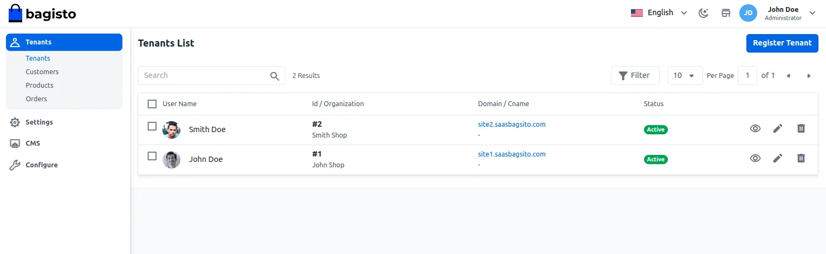
Task: Open the Settings sidebar menu
Action: (x=39, y=122)
